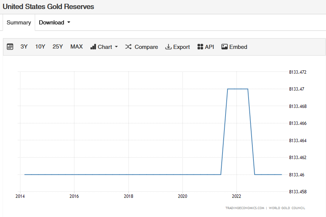Expand the Chart type dropdown caret
Screen dimensions: 326x217
point(116,47)
